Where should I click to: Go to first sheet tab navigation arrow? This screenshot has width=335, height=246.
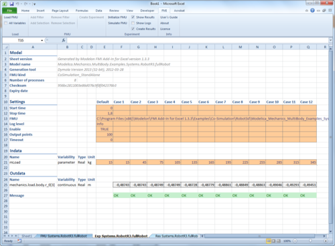pos(5,236)
